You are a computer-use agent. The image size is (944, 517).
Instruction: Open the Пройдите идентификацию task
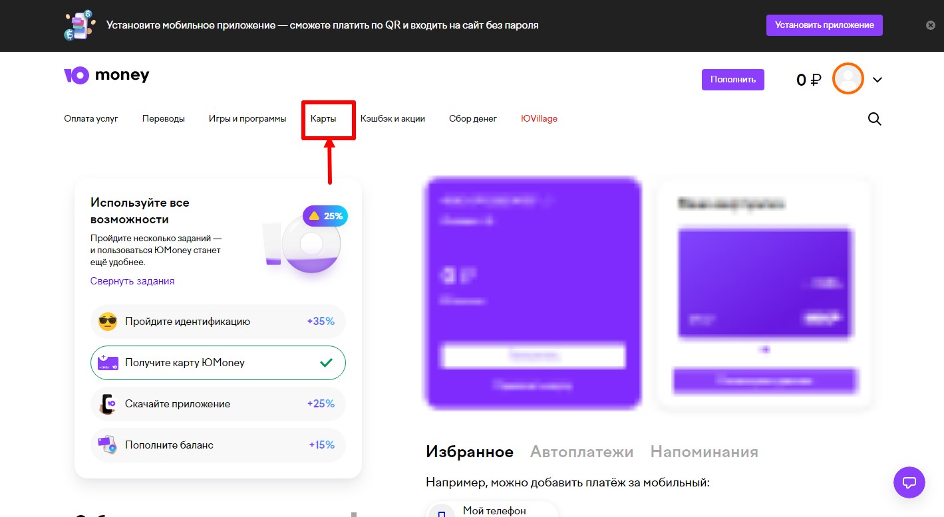[x=218, y=322]
